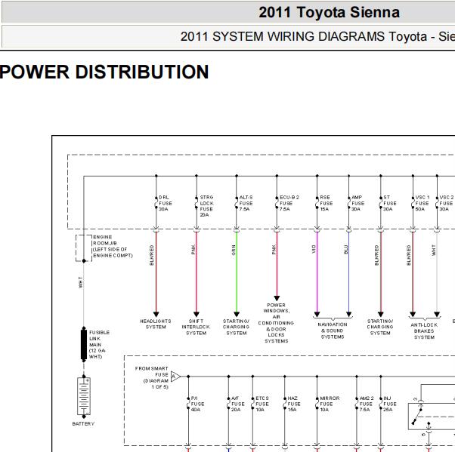The width and height of the screenshot is (455, 452).
Task: Click the 'AMP FUSE 30A' label
Action: [x=357, y=203]
